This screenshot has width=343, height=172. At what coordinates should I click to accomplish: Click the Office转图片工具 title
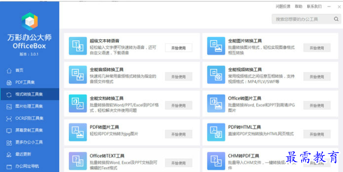pyautogui.click(x=245, y=98)
